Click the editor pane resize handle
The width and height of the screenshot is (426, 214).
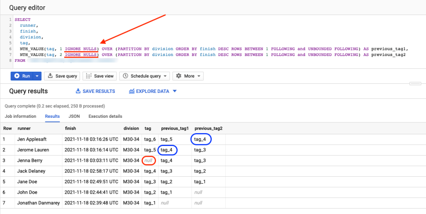coord(415,84)
